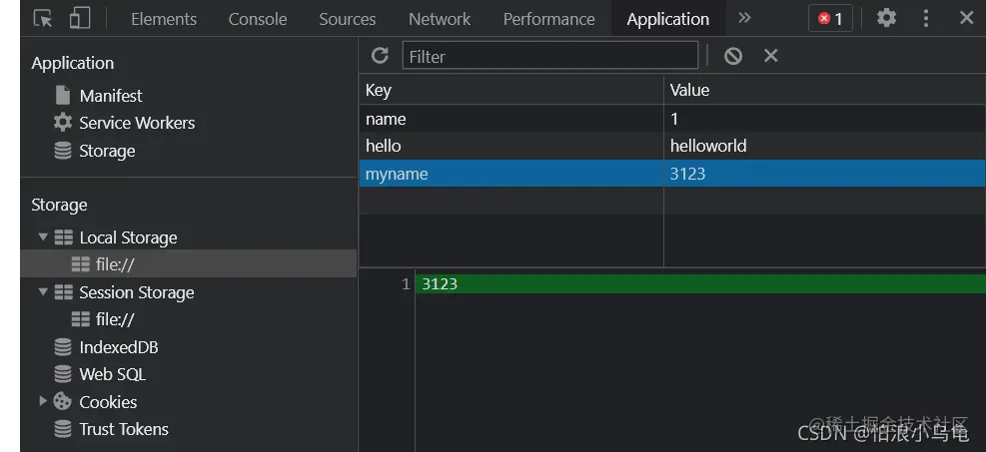986x452 pixels.
Task: Collapse the Local Storage tree
Action: pyautogui.click(x=43, y=237)
